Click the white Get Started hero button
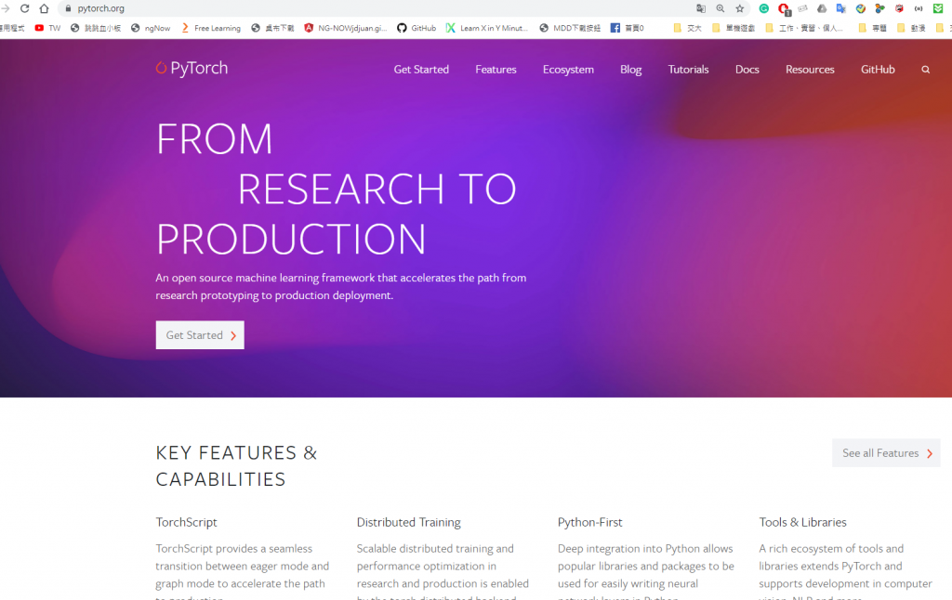Image resolution: width=952 pixels, height=600 pixels. tap(200, 335)
